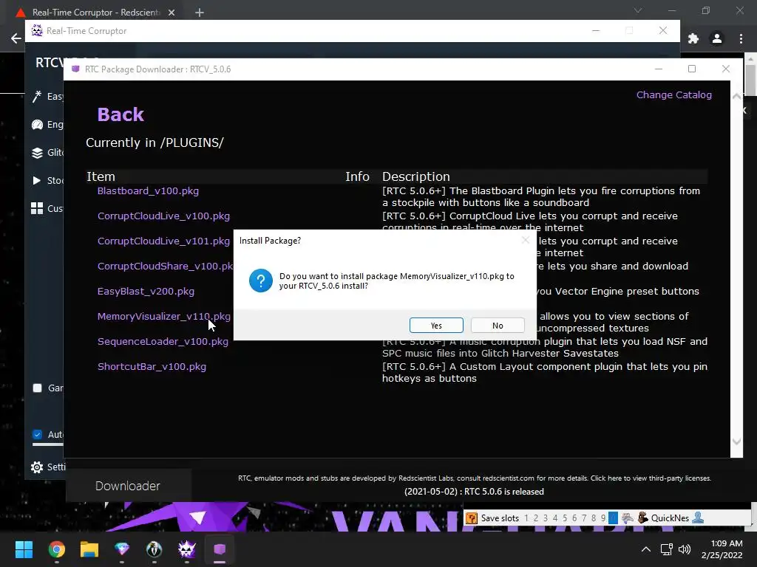Close the Install Package dialog
The image size is (757, 567).
[526, 240]
